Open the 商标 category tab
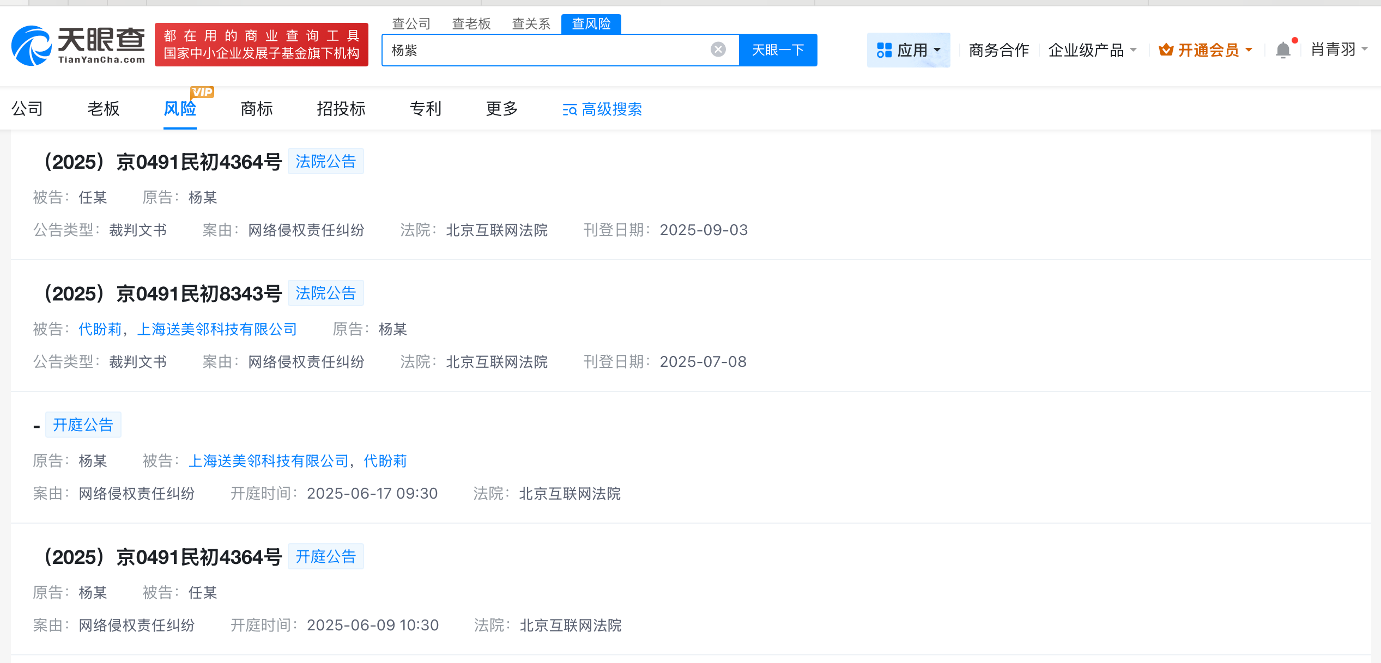Image resolution: width=1381 pixels, height=663 pixels. coord(256,109)
